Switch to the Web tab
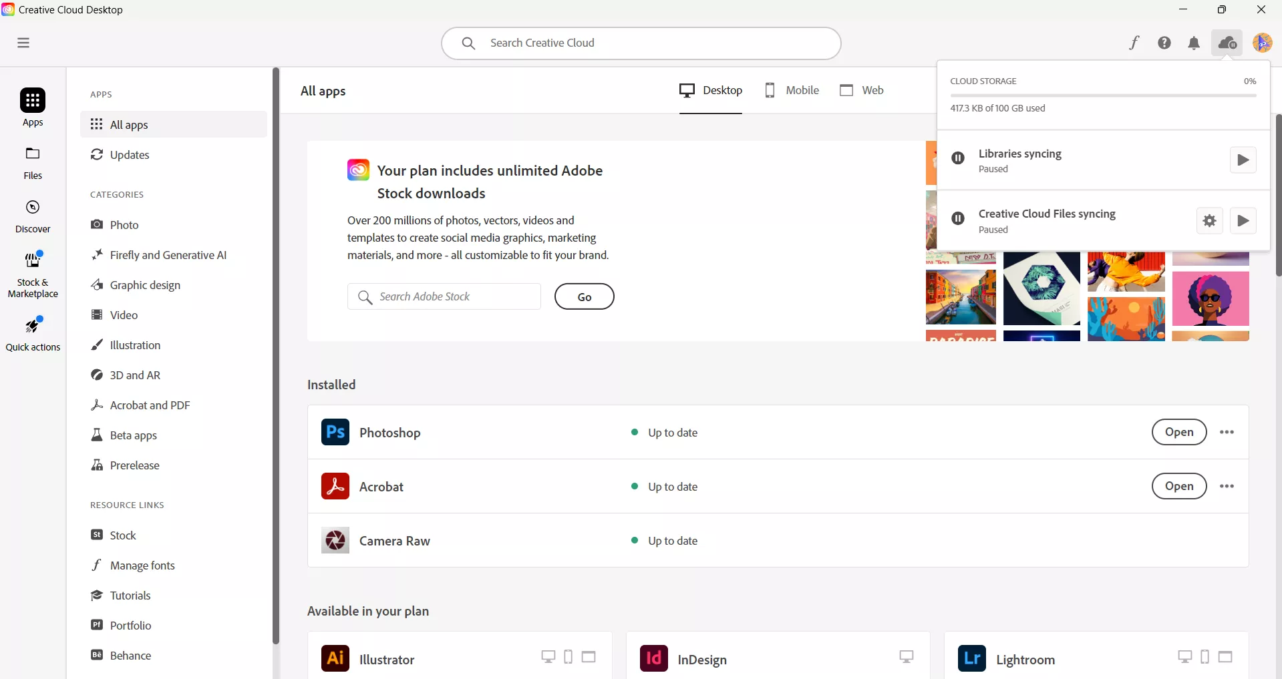Viewport: 1282px width, 679px height. click(x=861, y=90)
